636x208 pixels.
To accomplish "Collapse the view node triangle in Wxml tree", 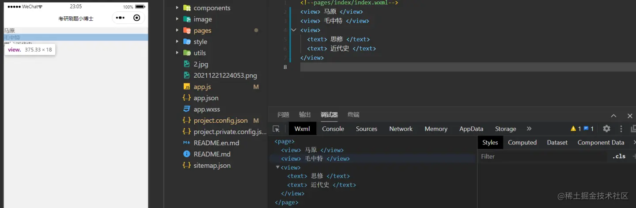I will pos(278,167).
